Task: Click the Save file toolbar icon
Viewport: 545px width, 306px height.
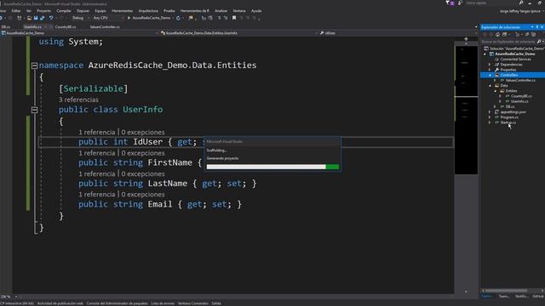Action: [36, 18]
